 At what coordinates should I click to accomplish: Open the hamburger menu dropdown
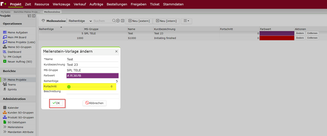point(186,21)
